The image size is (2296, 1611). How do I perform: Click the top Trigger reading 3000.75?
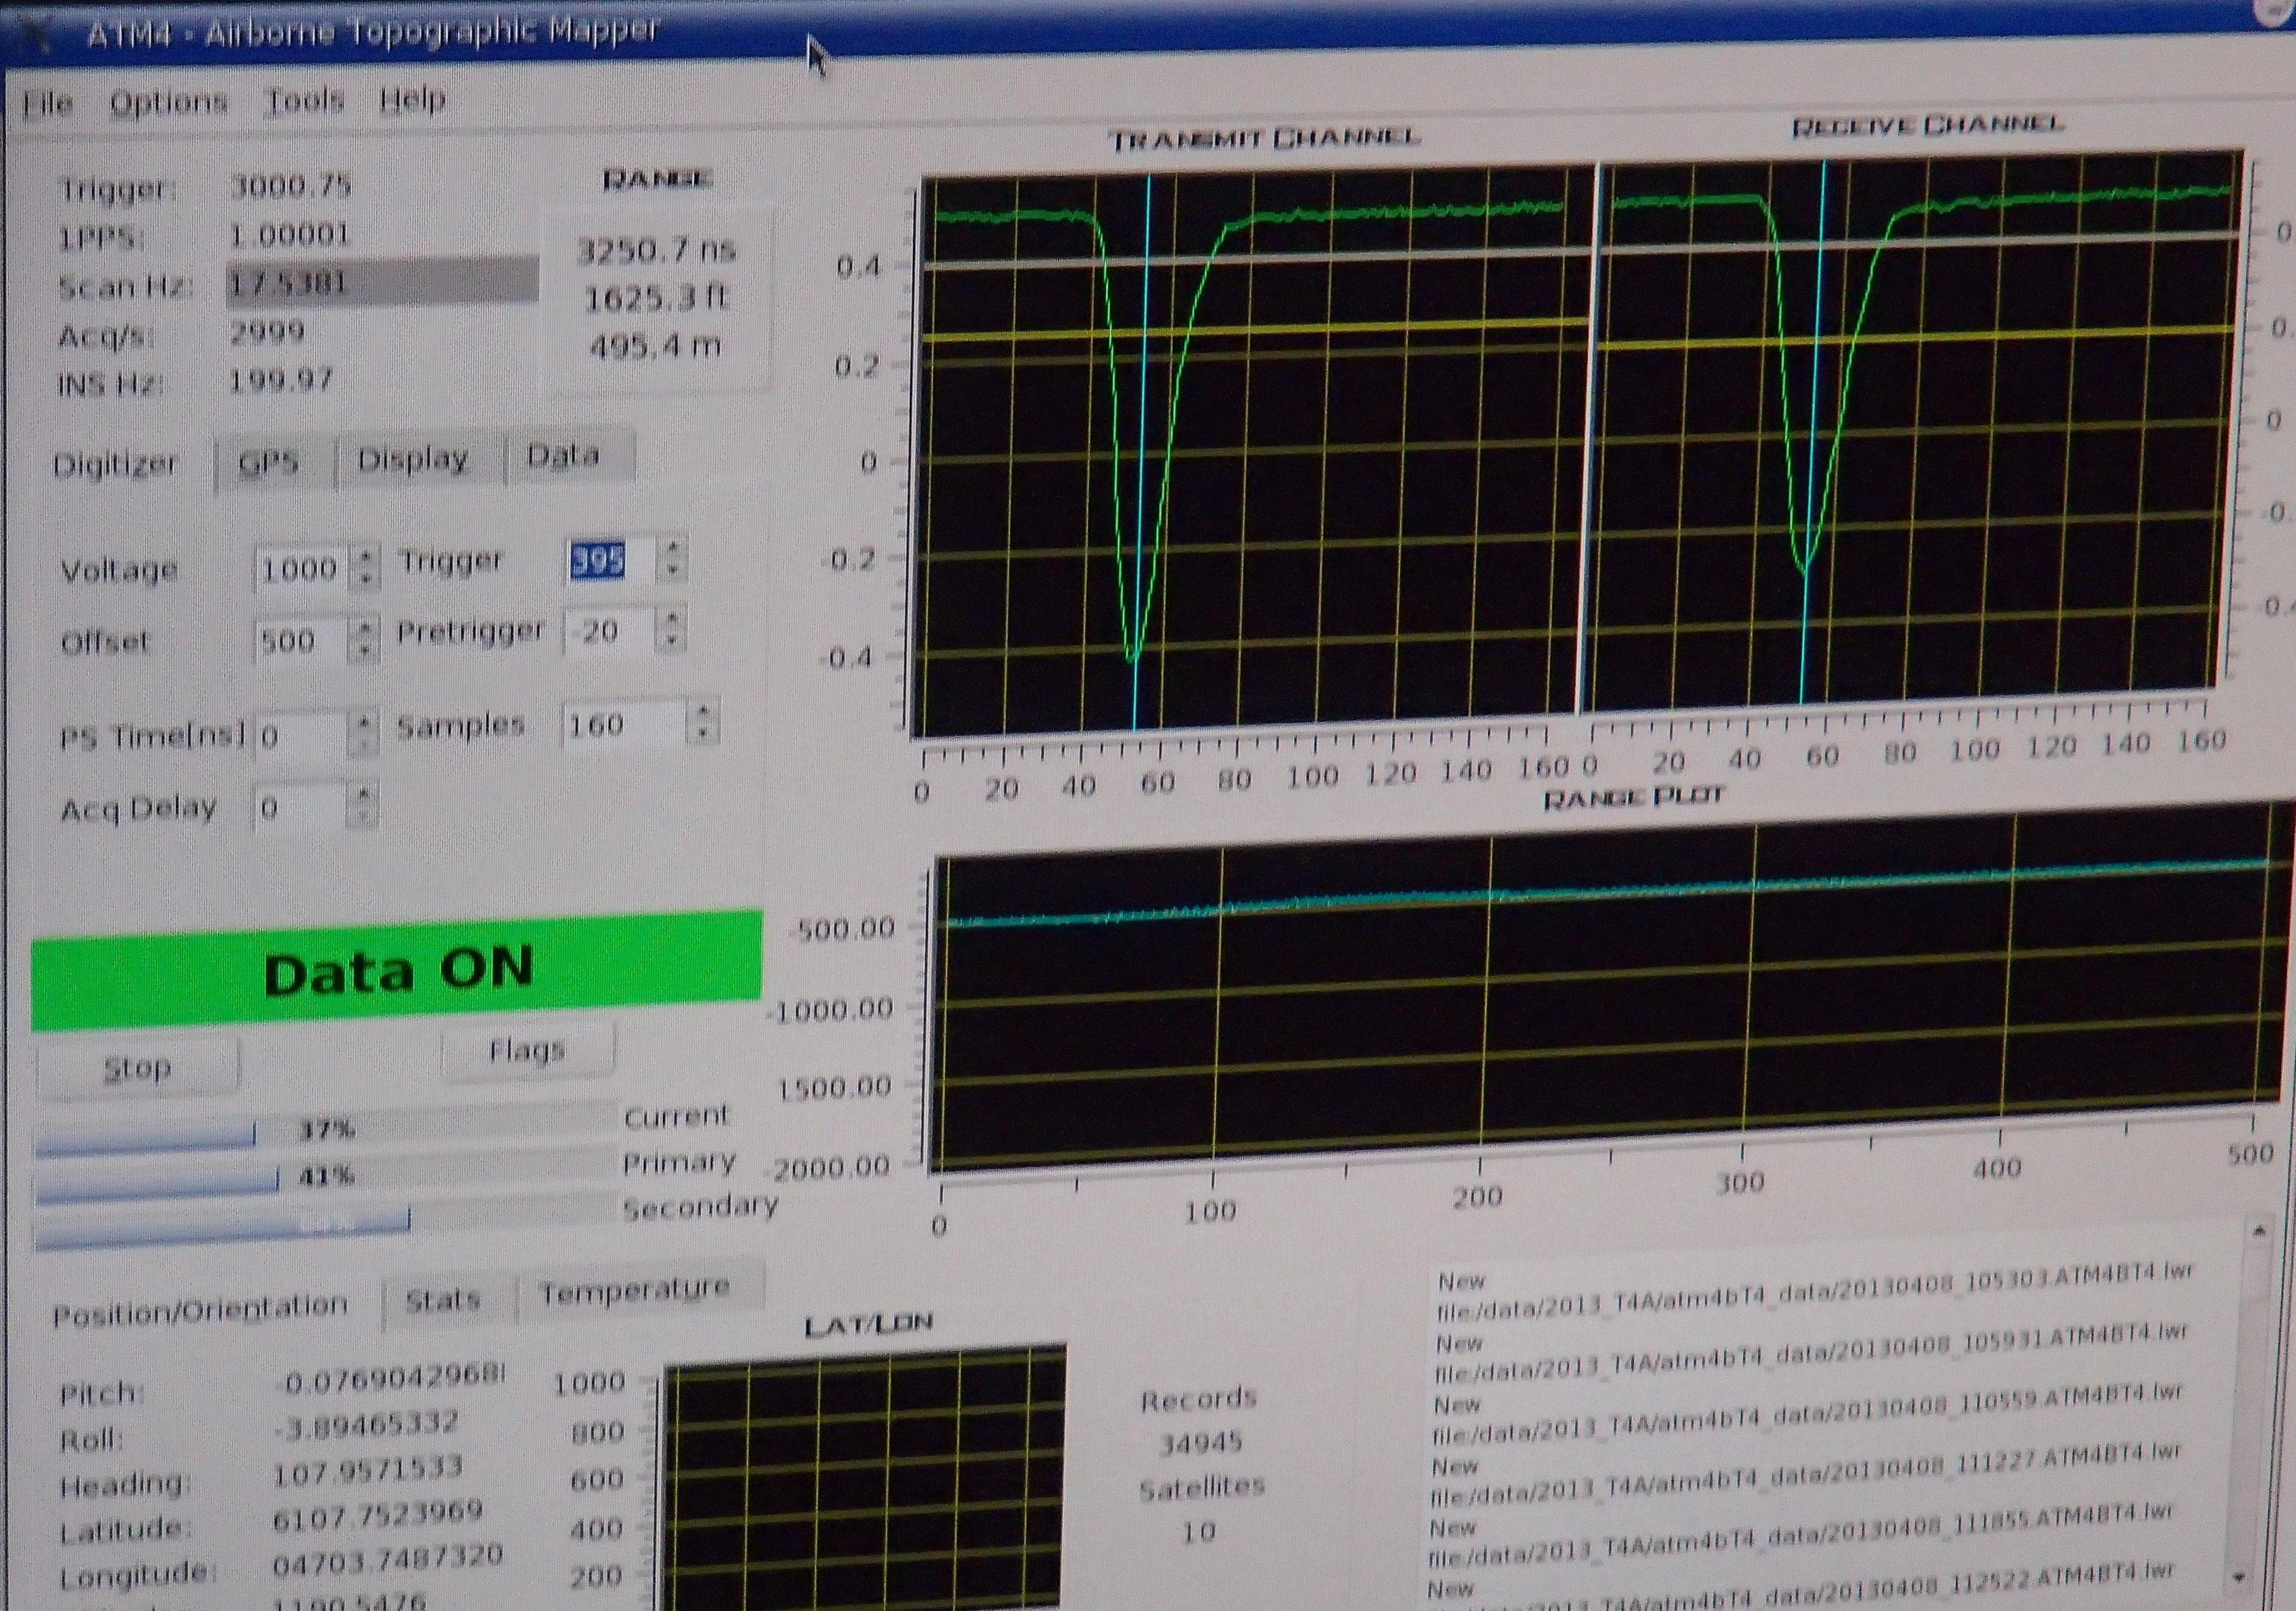tap(291, 186)
